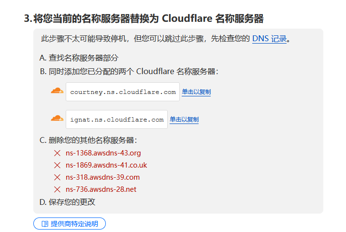Click the ns-736.awsdns-28.net nameserver text
The image size is (346, 232).
pos(101,189)
